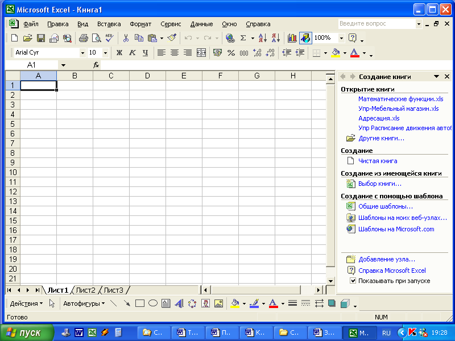Merge and center cells icon
This screenshot has height=341, width=455.
pyautogui.click(x=201, y=52)
